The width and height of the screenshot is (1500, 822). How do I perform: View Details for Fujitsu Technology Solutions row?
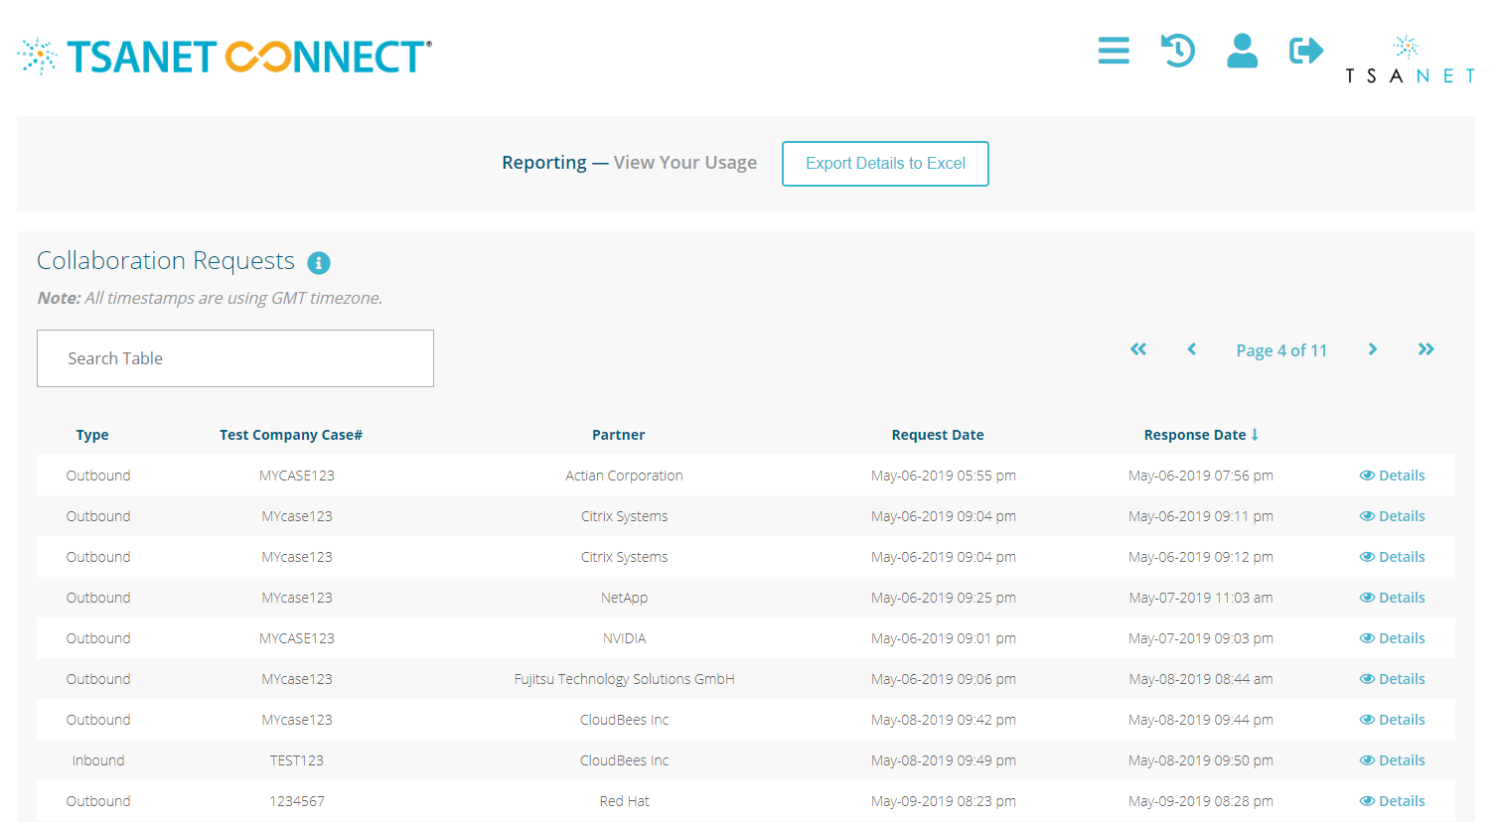[x=1392, y=679]
